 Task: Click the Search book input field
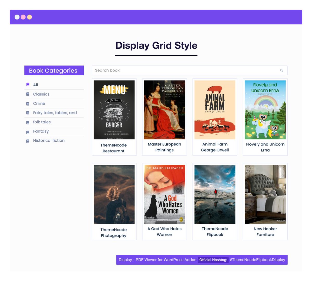click(190, 70)
